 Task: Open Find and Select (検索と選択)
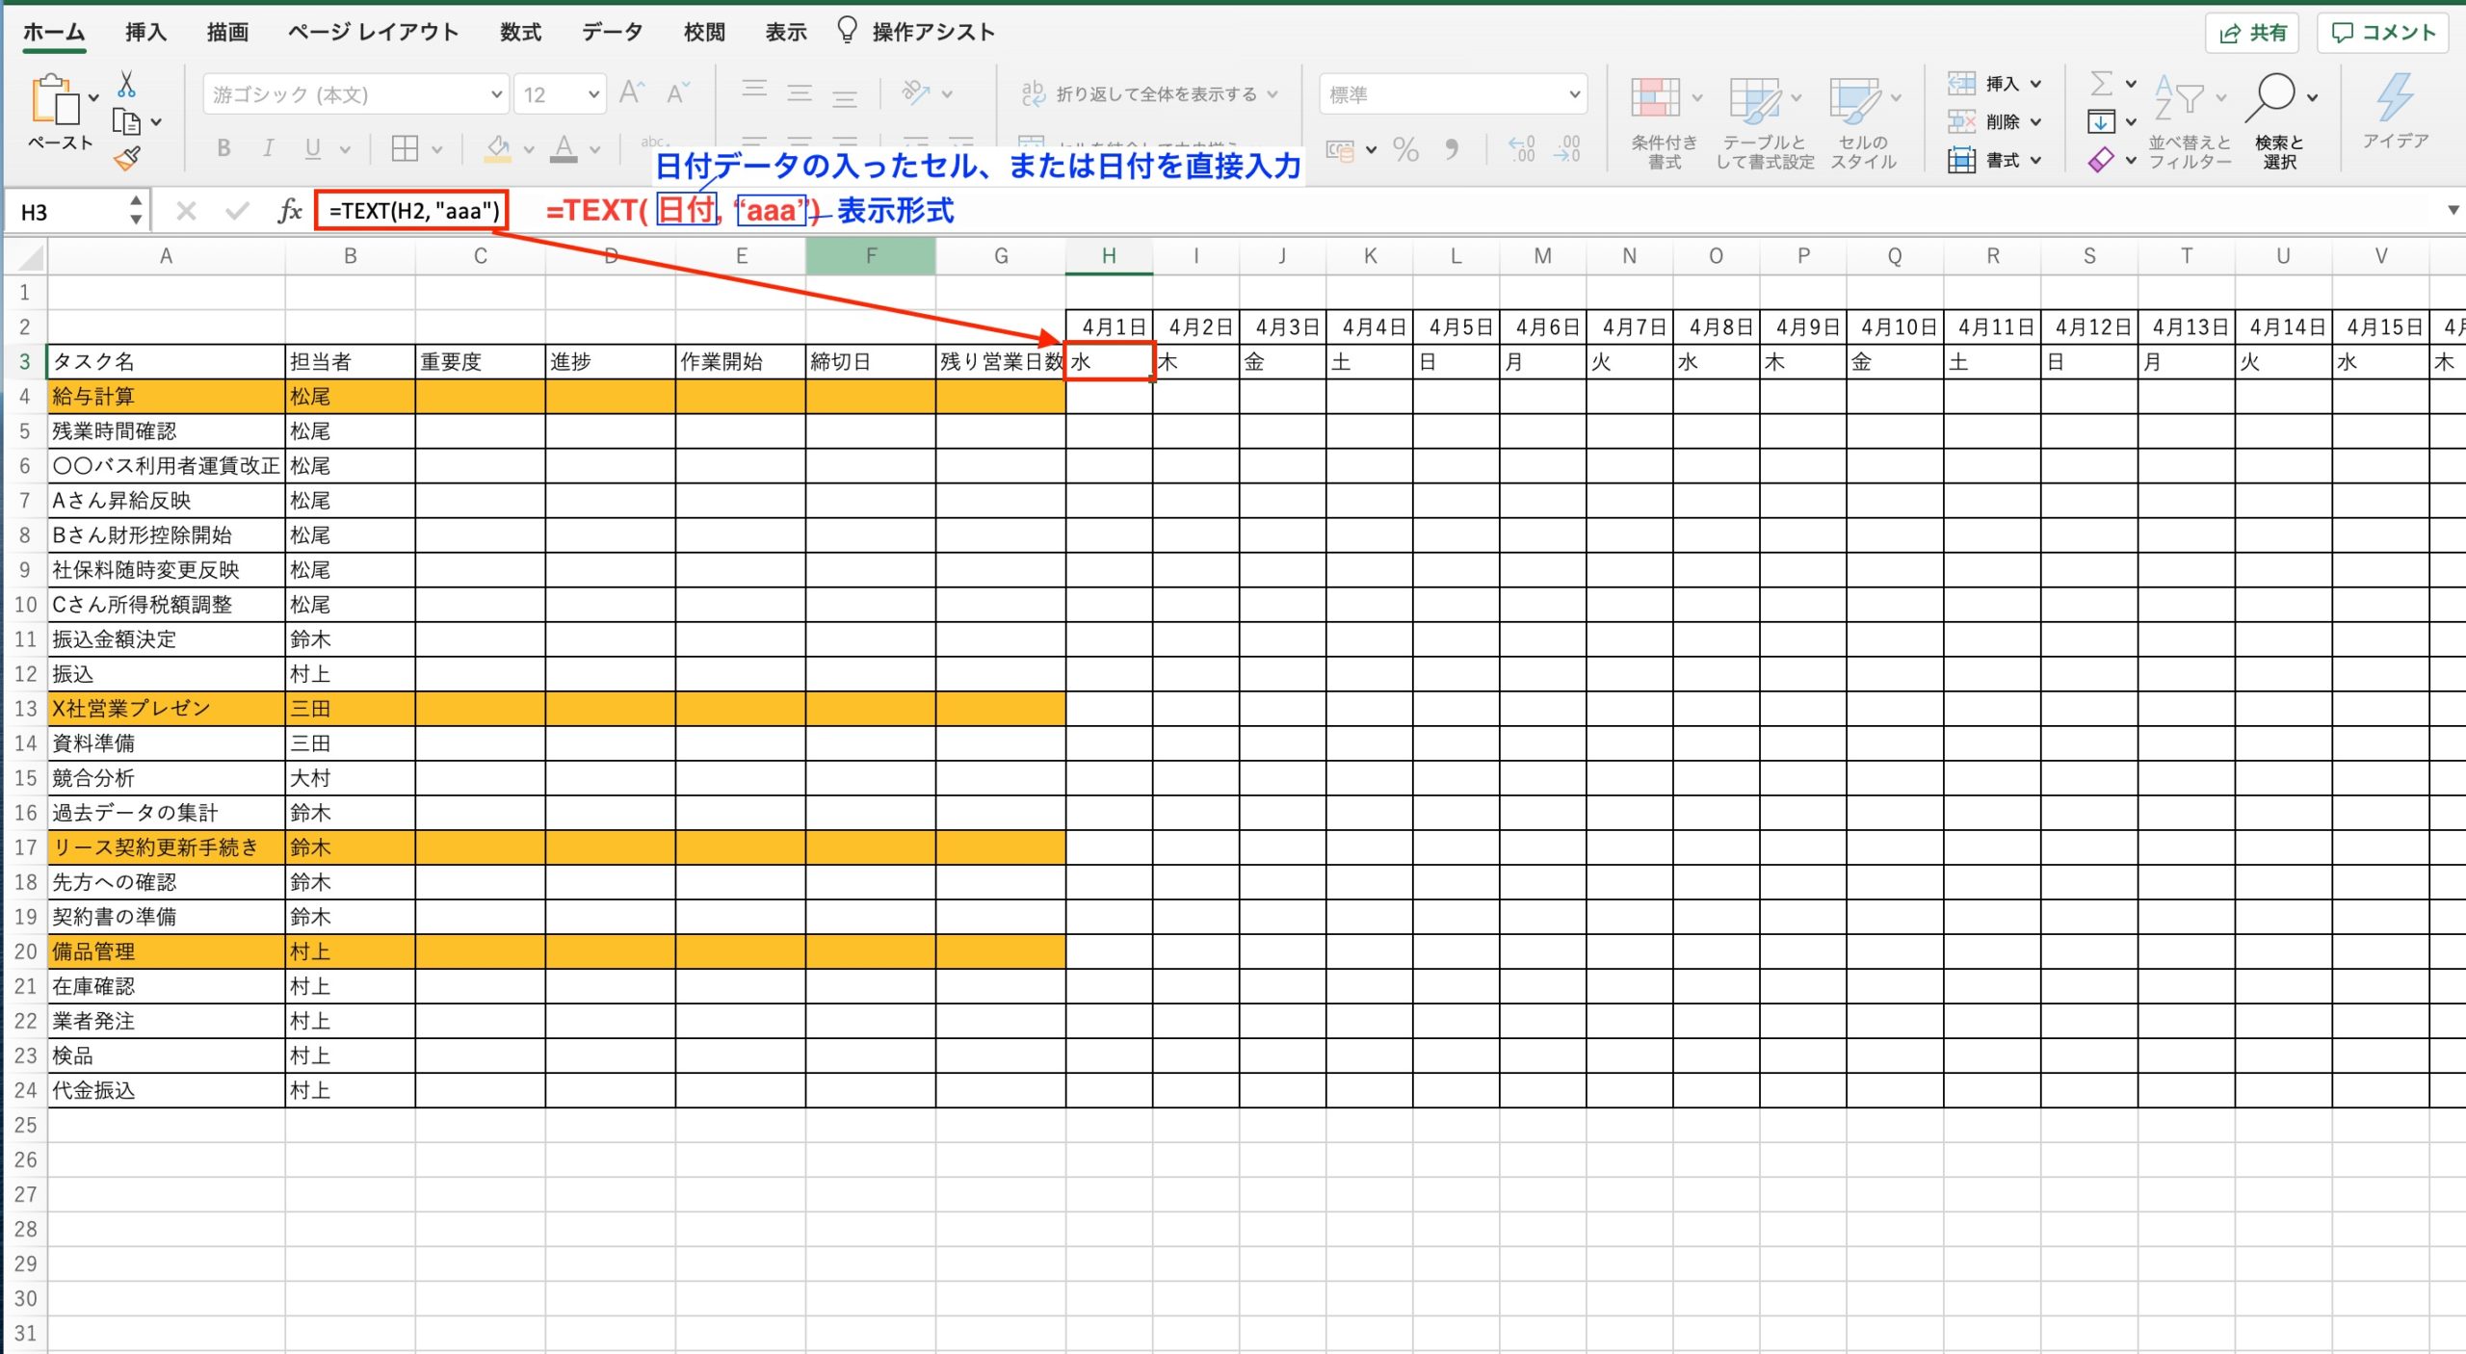tap(2279, 122)
